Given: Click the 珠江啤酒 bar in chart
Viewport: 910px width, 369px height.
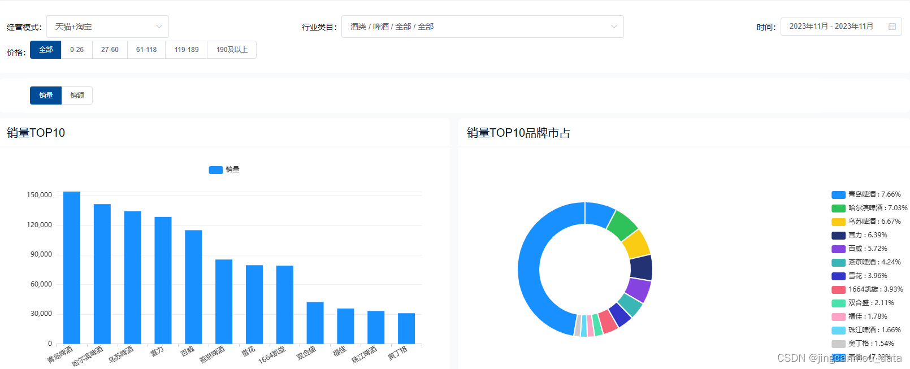Looking at the screenshot, I should coord(376,327).
